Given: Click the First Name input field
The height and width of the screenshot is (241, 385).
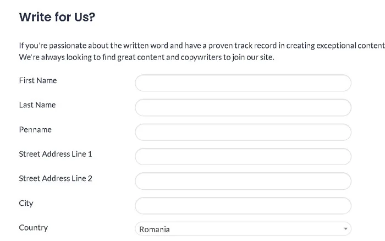Looking at the screenshot, I should click(243, 83).
